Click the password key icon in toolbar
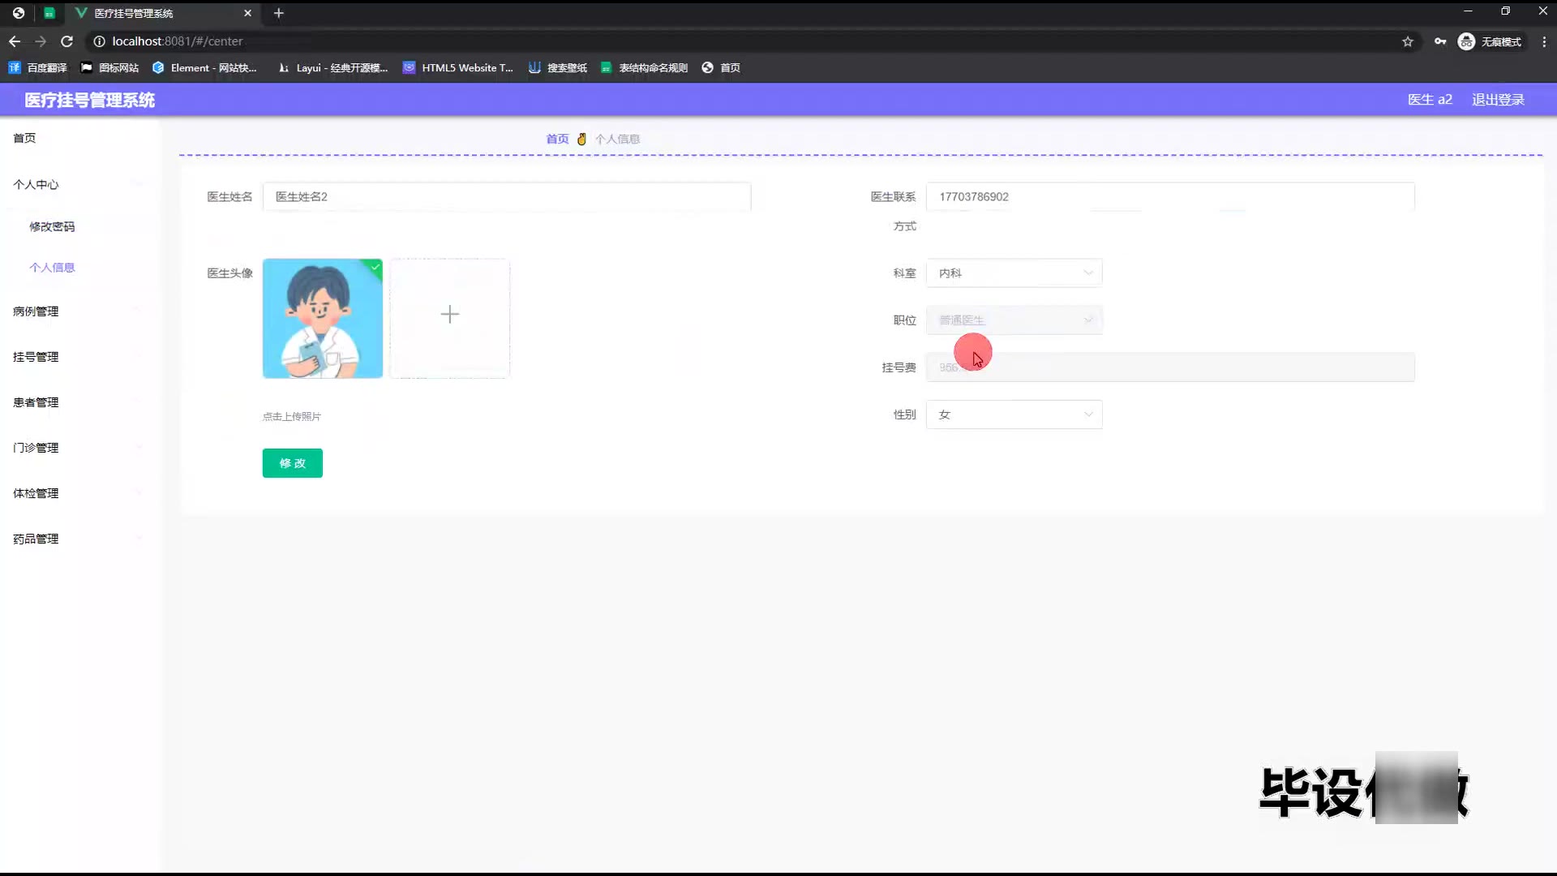This screenshot has height=876, width=1557. coord(1440,41)
